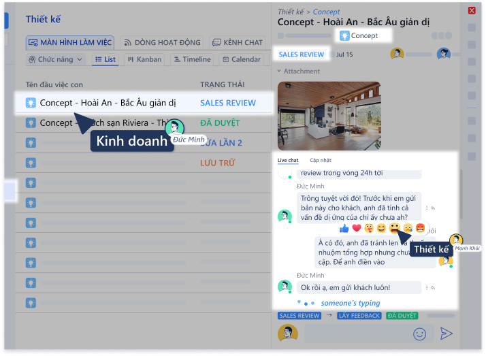Send the message with paper plane icon

[x=446, y=333]
